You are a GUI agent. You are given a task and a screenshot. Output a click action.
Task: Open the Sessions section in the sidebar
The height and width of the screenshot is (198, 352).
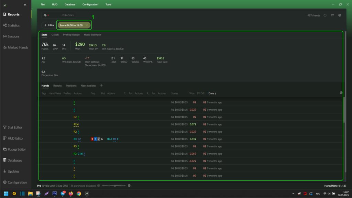pos(13,36)
